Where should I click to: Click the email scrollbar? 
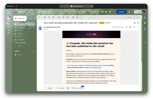(x=142, y=41)
